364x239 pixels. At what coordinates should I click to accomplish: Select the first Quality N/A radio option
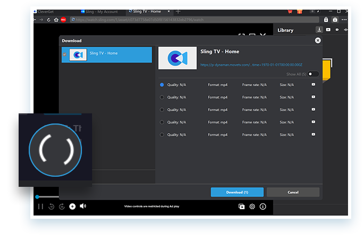(x=162, y=84)
